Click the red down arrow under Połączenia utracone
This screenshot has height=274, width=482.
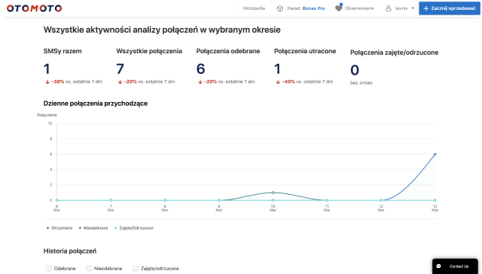point(278,82)
